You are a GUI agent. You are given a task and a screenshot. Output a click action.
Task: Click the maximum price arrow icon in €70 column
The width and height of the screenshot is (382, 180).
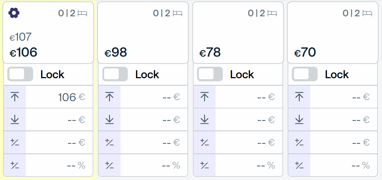pyautogui.click(x=299, y=97)
